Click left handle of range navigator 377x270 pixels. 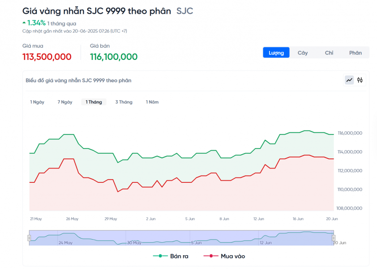click(29, 238)
